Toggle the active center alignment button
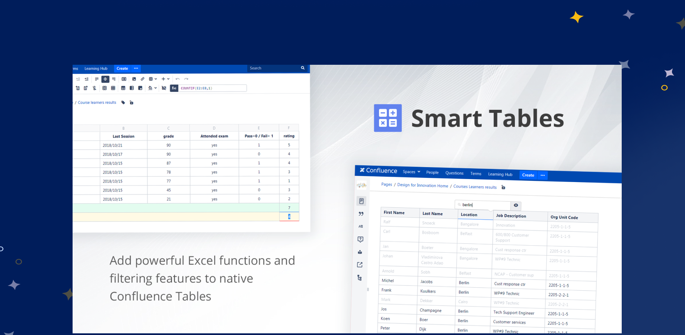The width and height of the screenshot is (685, 335). click(105, 79)
